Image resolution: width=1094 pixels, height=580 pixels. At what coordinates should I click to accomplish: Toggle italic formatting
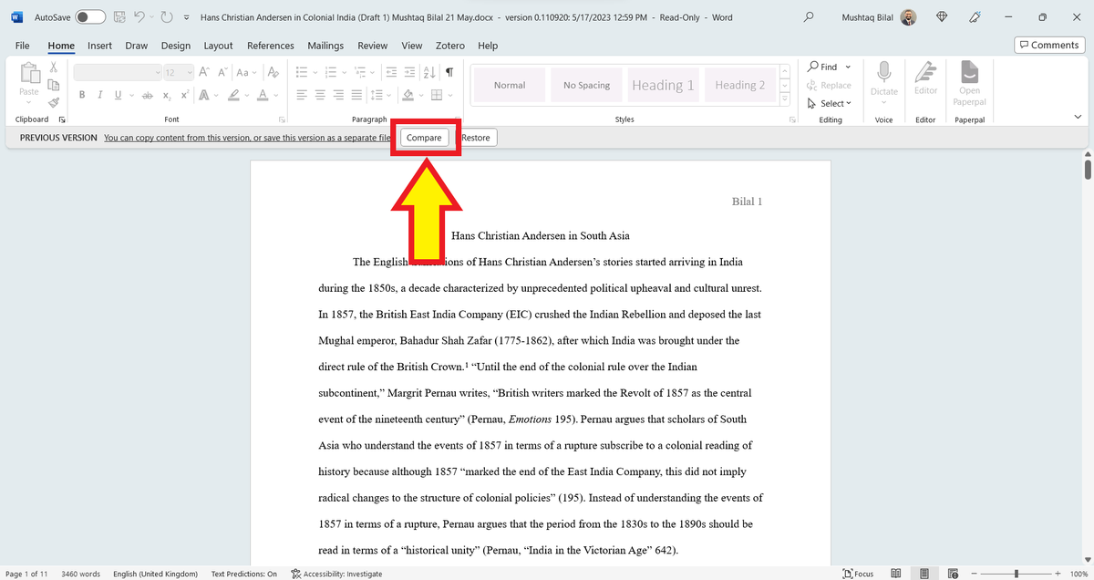(x=98, y=94)
